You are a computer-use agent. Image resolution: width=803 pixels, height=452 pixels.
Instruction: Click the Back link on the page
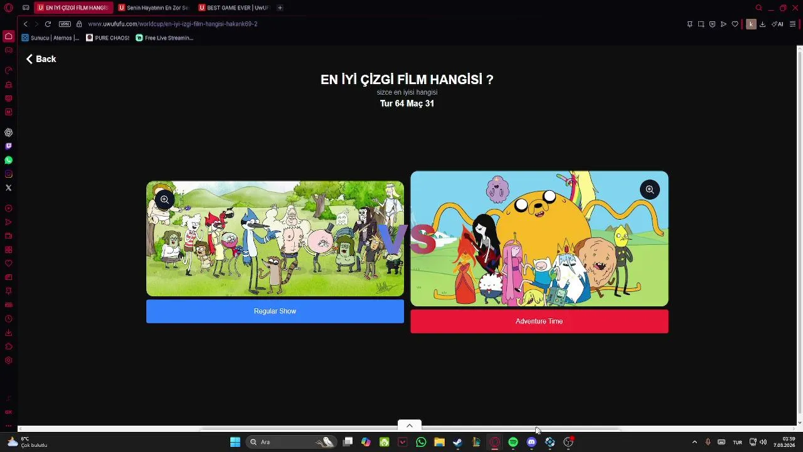click(x=41, y=59)
